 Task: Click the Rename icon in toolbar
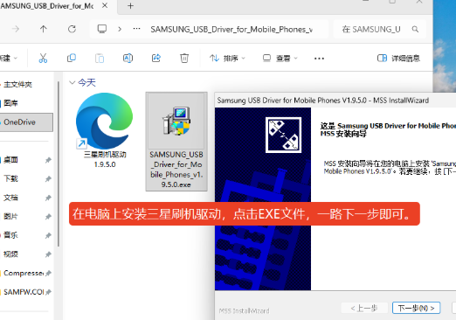tap(128, 59)
